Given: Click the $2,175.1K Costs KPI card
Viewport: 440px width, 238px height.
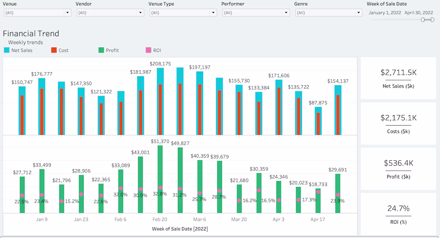Looking at the screenshot, I should [398, 124].
